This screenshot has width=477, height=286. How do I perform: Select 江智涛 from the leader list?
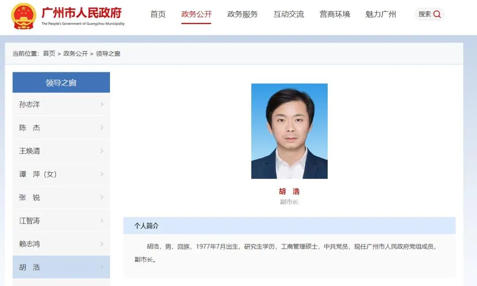[x=30, y=221]
